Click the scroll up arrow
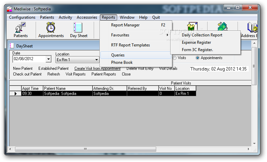 tap(254, 43)
